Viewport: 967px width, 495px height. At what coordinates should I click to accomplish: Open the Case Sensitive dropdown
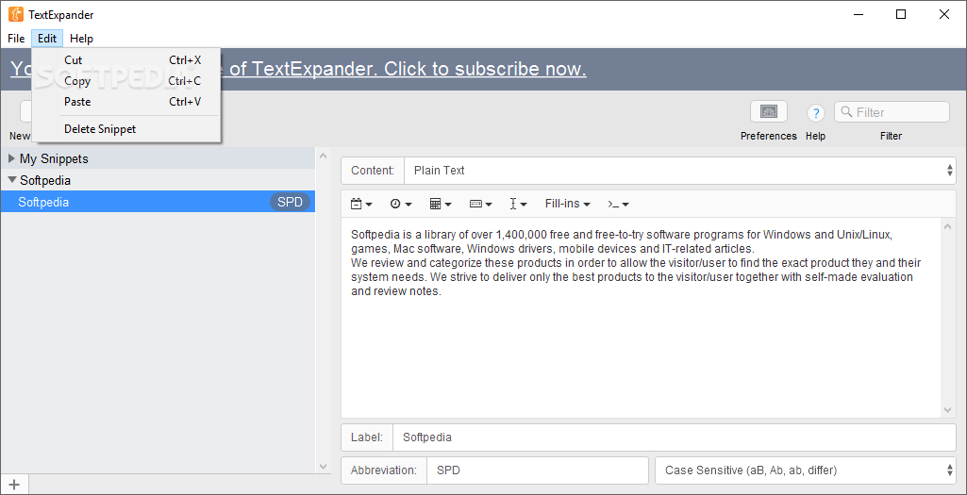[806, 470]
